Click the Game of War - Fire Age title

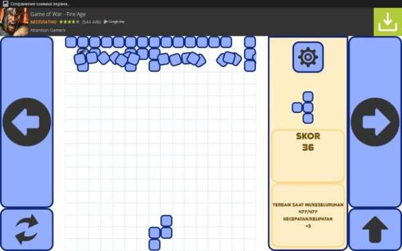coord(58,14)
